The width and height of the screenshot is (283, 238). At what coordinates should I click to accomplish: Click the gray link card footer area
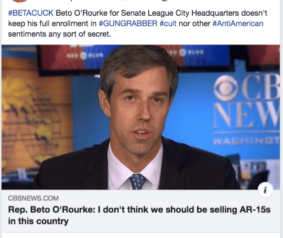coord(140,211)
